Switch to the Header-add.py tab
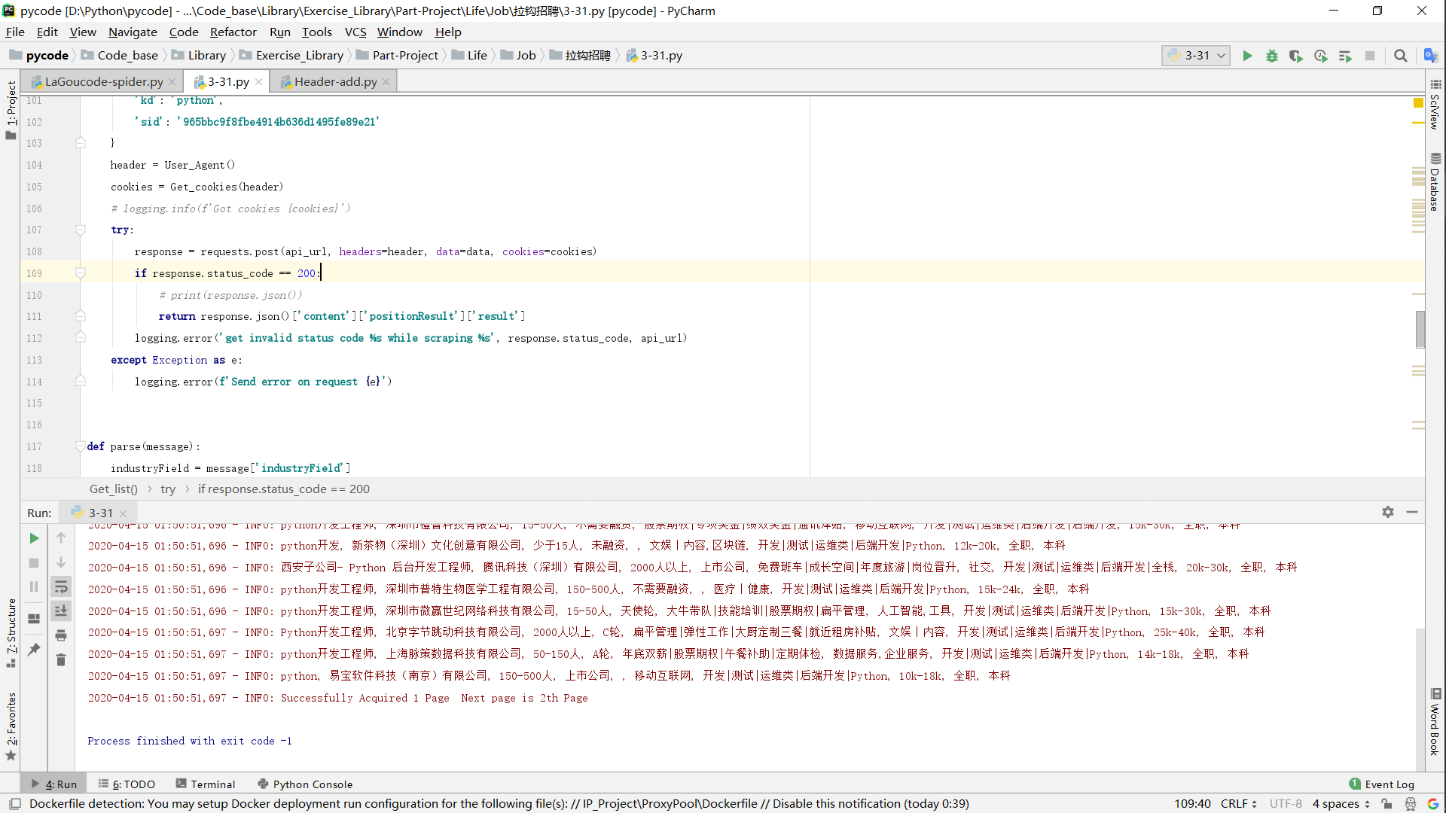 click(335, 82)
